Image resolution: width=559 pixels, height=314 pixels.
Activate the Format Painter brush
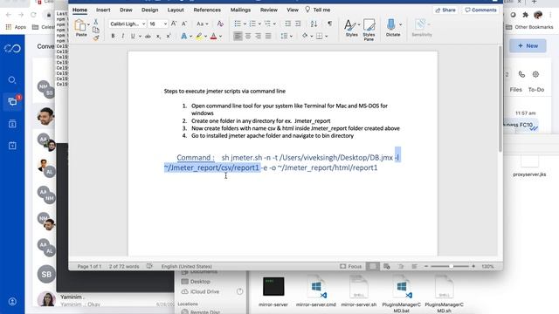click(x=95, y=38)
